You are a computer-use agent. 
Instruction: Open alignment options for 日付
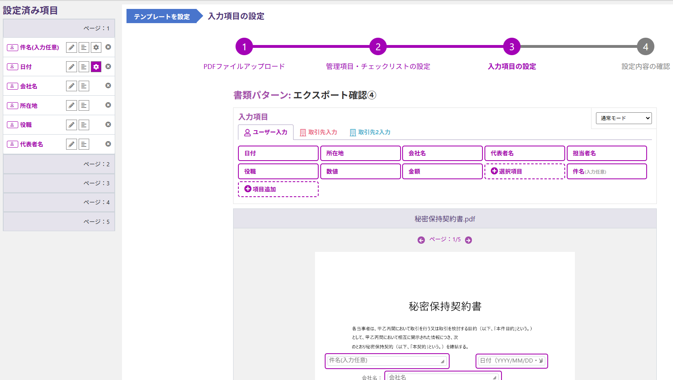[x=84, y=67]
